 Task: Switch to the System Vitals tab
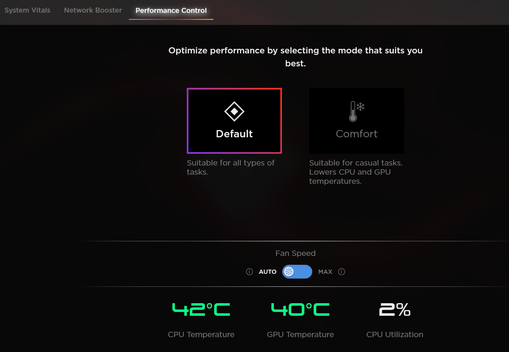27,10
